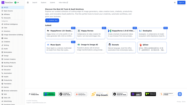Image resolution: width=187 pixels, height=105 pixels.
Task: Click the Writing pen icon
Action: point(2,45)
